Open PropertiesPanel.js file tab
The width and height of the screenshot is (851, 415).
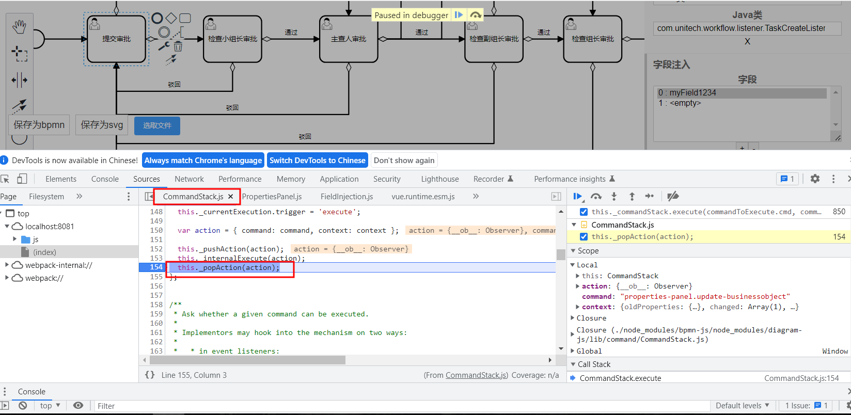pos(272,196)
